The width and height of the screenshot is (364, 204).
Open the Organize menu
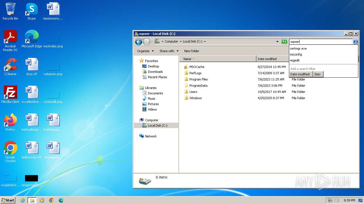click(x=145, y=51)
